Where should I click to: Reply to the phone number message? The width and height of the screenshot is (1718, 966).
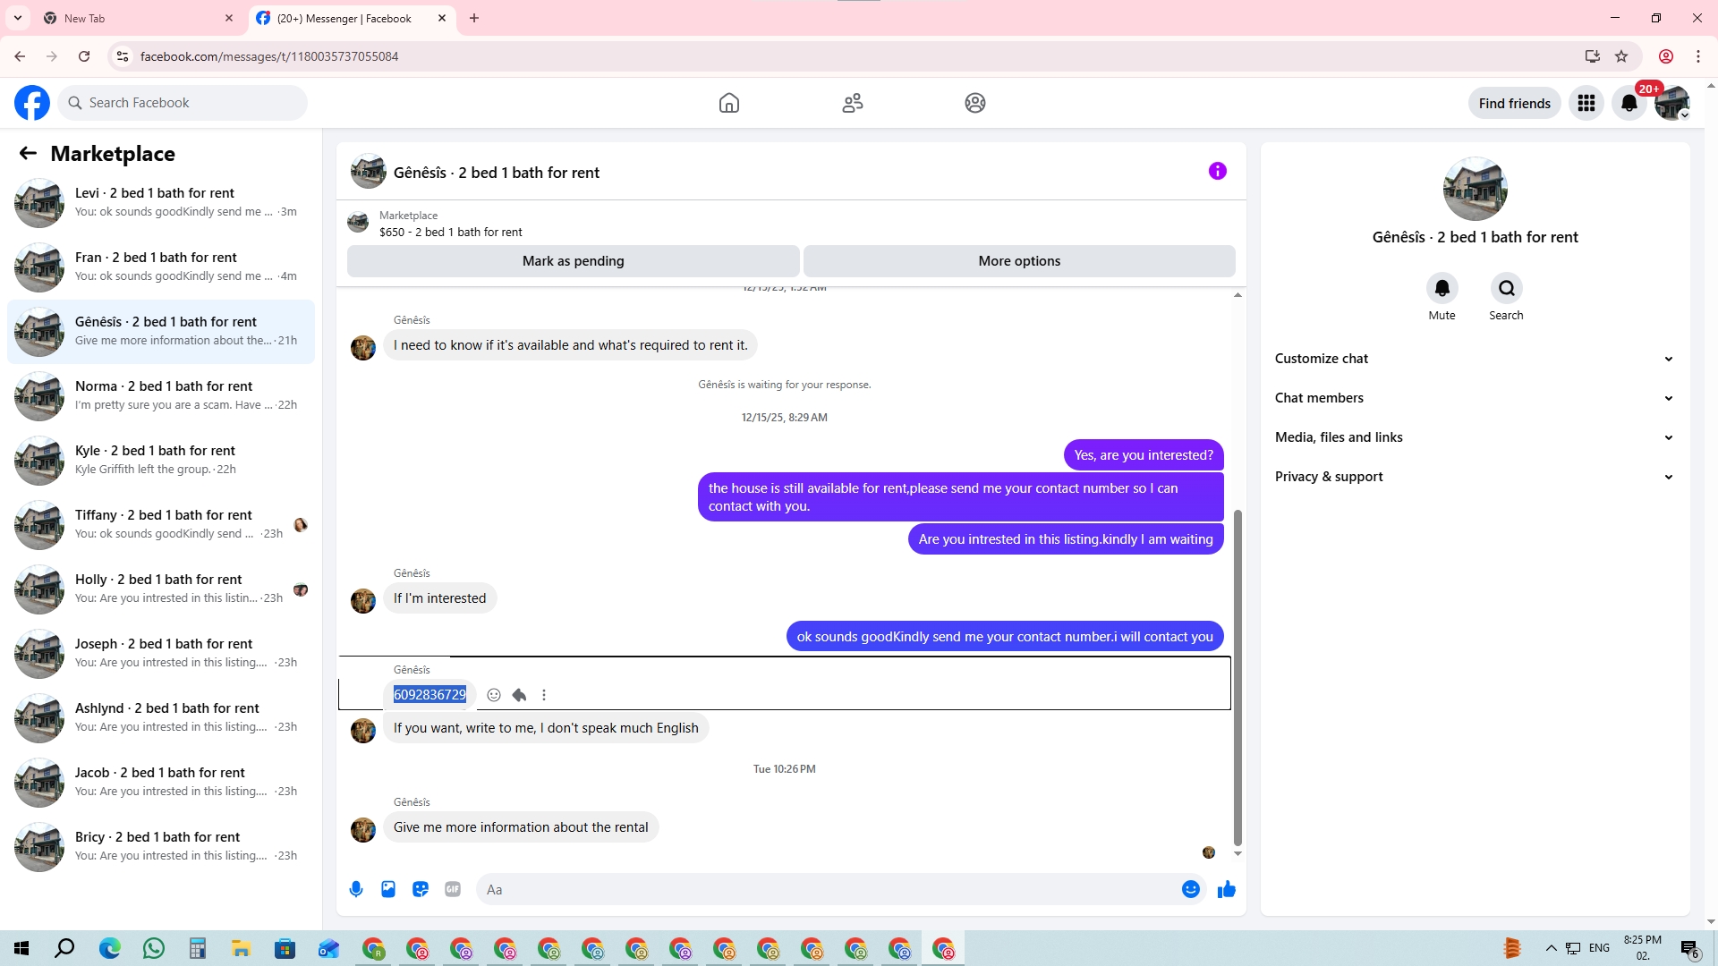click(519, 695)
